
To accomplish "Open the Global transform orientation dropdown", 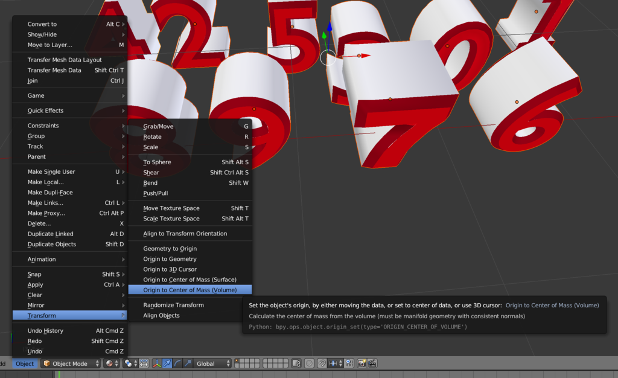I will [213, 364].
